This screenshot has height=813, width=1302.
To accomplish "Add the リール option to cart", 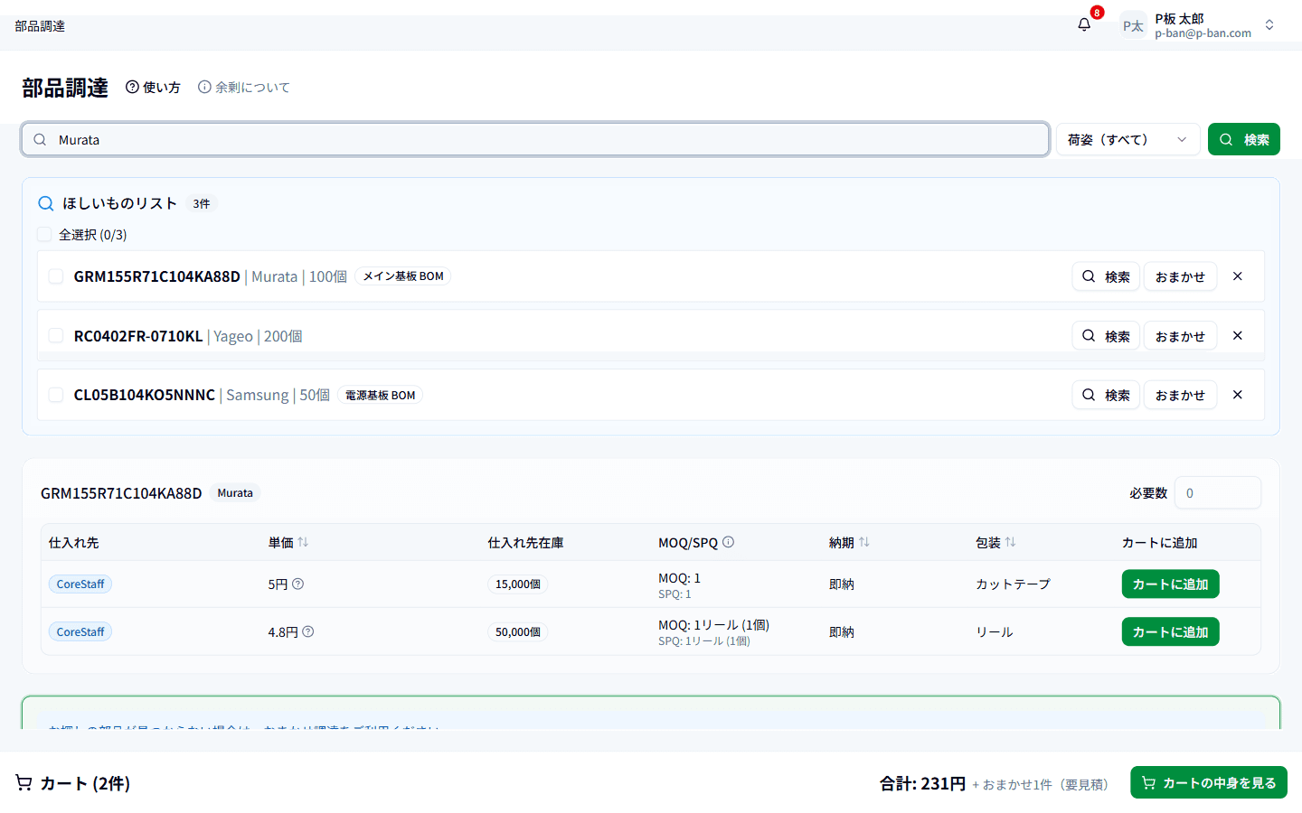I will (x=1170, y=631).
